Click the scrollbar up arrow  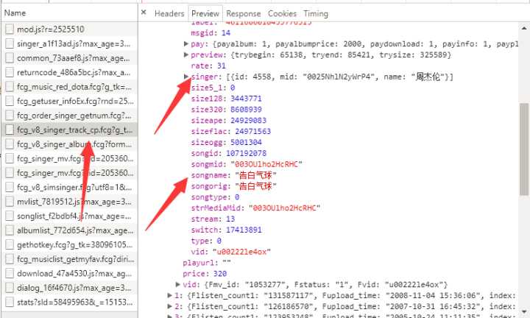[524, 28]
